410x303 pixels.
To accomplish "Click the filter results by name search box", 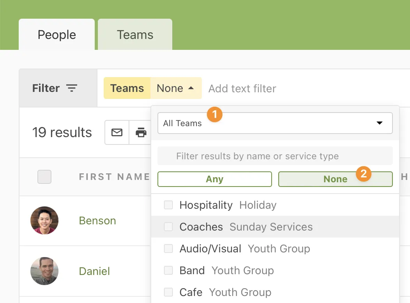I will click(275, 156).
